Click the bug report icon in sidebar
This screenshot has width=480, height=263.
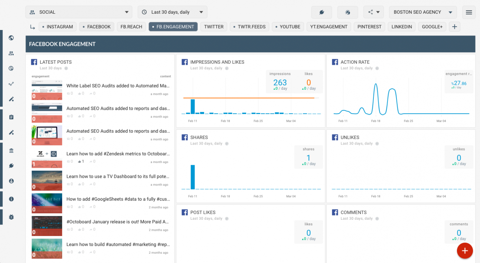(x=11, y=217)
